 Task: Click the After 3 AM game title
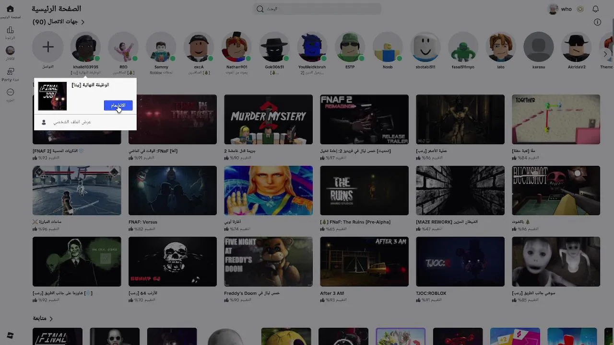tap(332, 293)
